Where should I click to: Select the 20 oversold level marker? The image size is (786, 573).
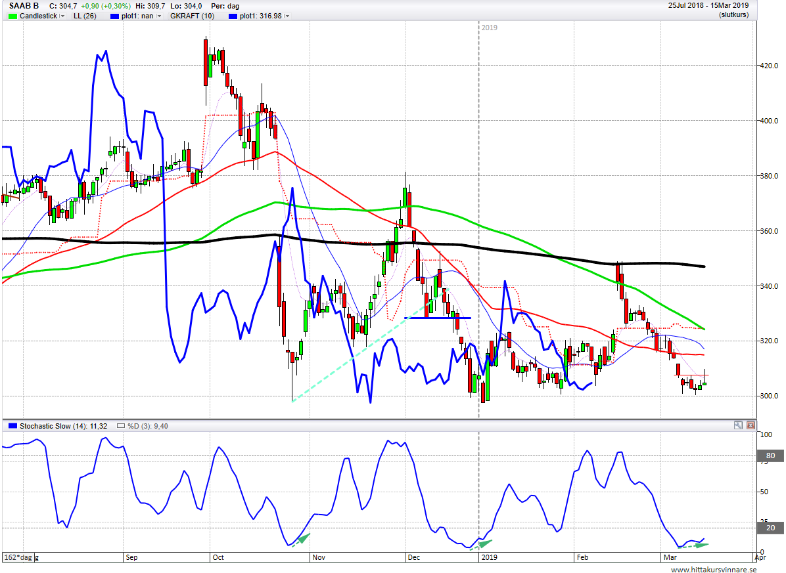[x=770, y=528]
